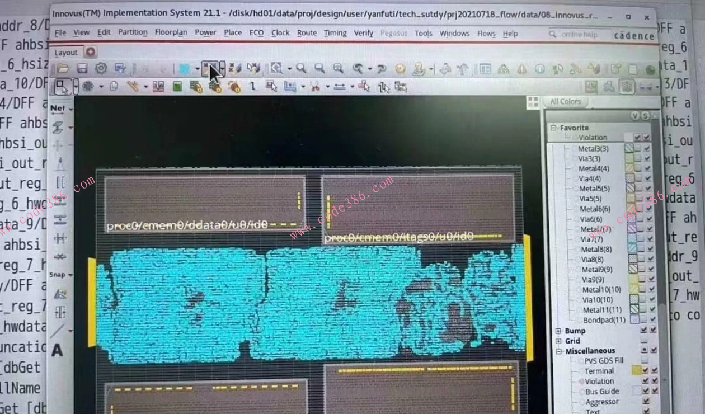This screenshot has width=705, height=414.
Task: Open dropdown arrow beside select-cursor tool
Action: click(75, 87)
